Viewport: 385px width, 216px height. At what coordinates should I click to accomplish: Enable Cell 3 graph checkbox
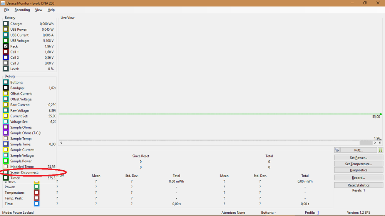6,63
